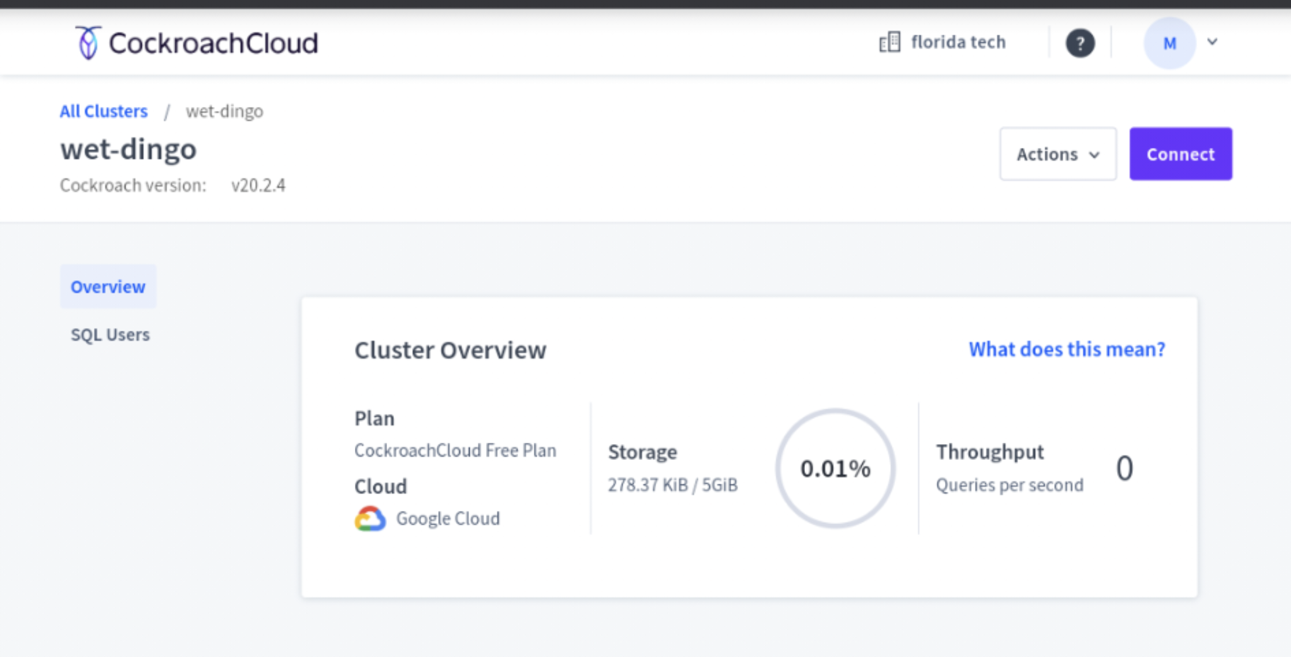Click the Google Cloud logo icon
1291x657 pixels.
(370, 518)
